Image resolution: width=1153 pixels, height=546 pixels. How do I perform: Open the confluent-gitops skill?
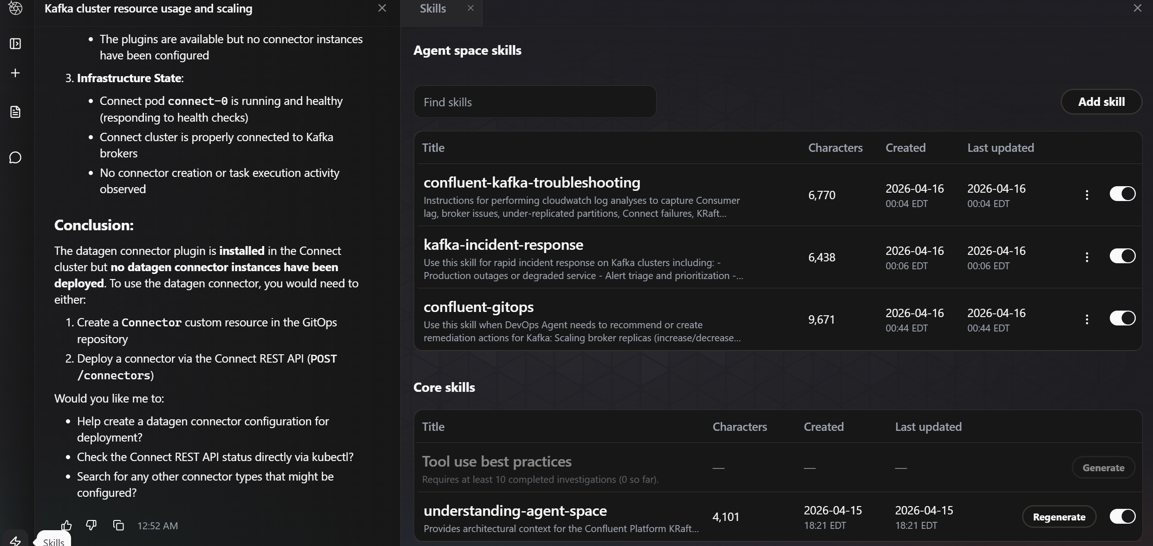coord(478,307)
